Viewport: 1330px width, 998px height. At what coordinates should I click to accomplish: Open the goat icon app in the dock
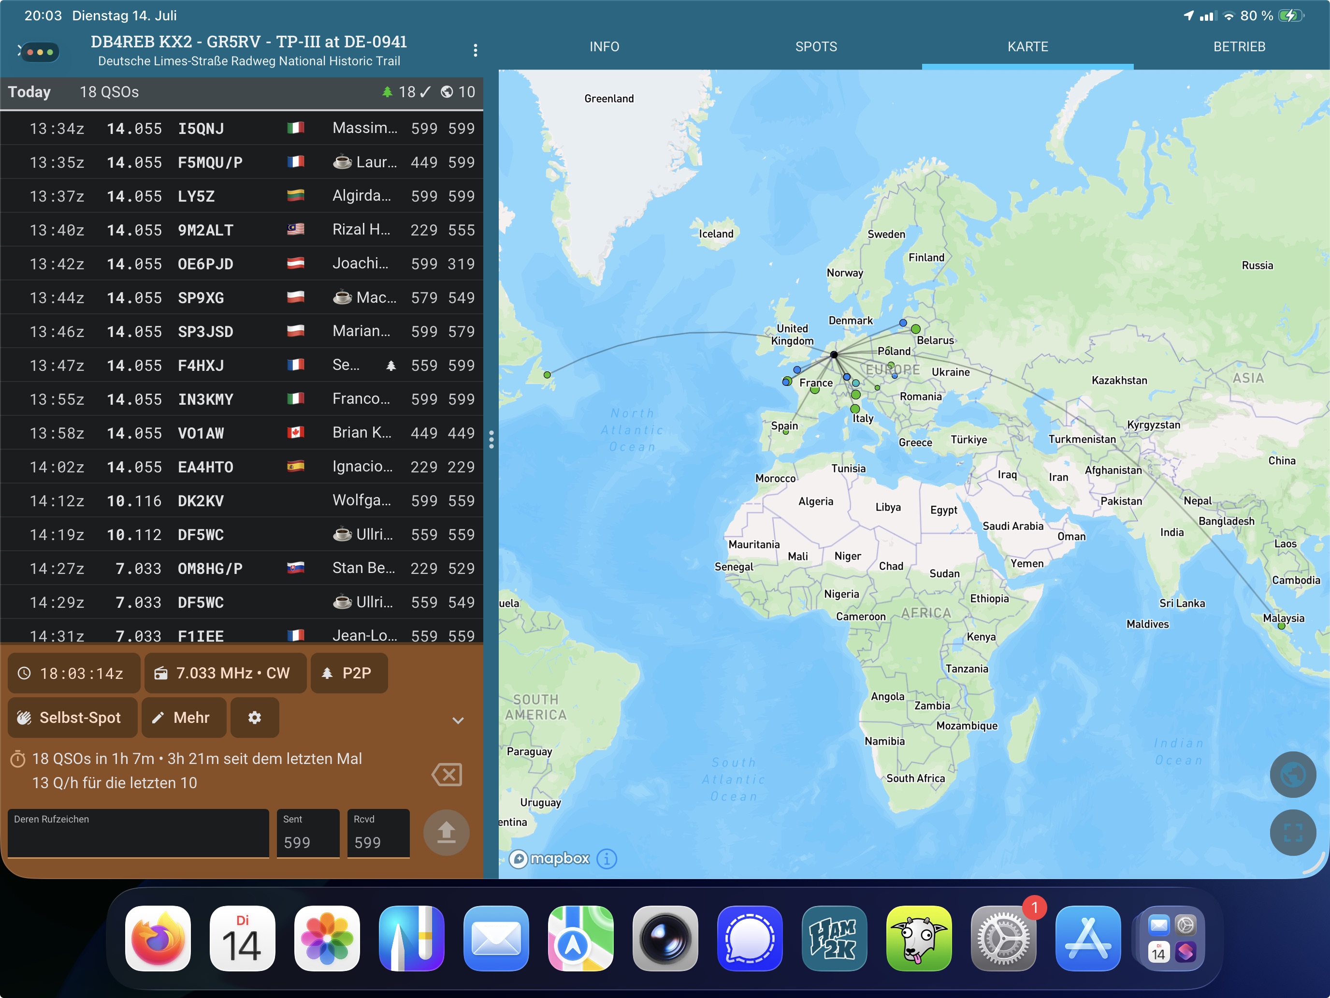pos(919,939)
